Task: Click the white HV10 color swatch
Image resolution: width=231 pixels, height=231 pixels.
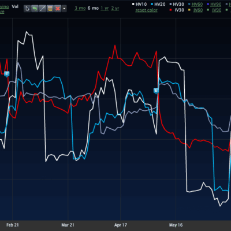Action: tap(133, 4)
